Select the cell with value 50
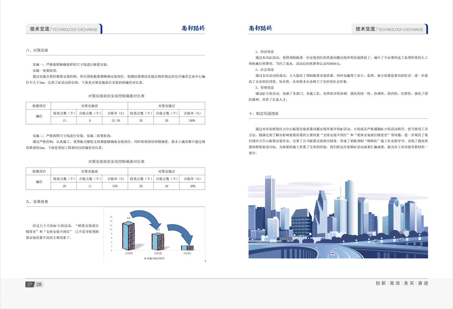Image resolution: width=453 pixels, height=309 pixels. 141,186
